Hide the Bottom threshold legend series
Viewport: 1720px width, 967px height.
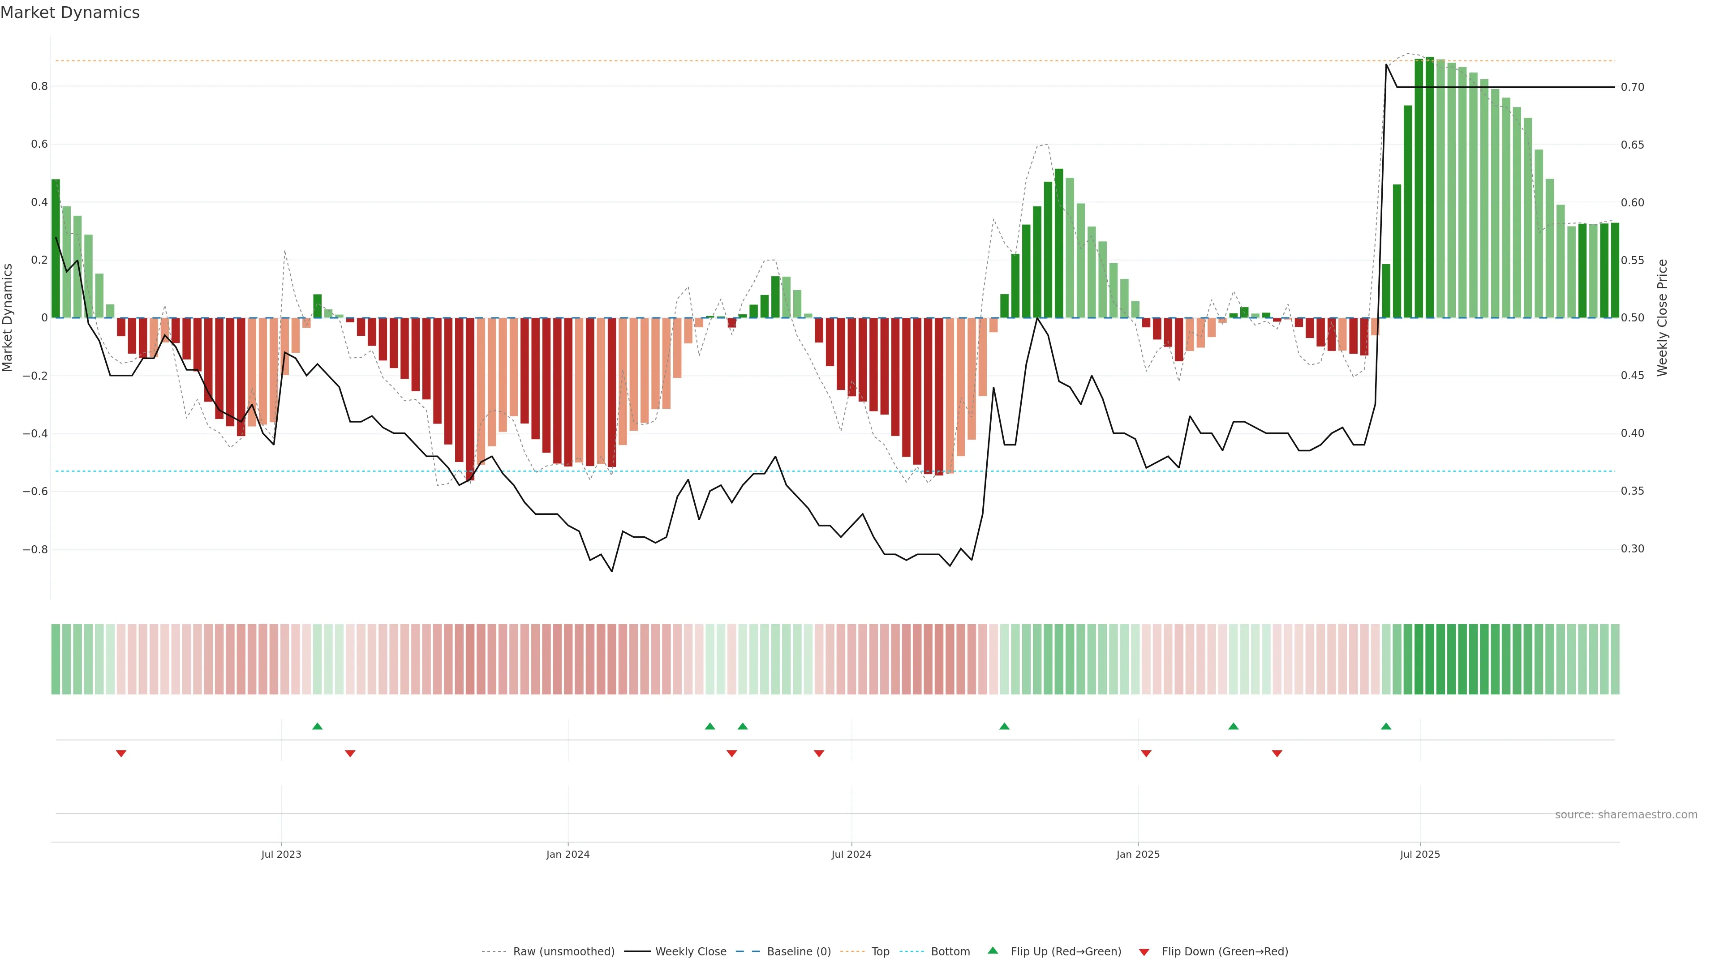(950, 952)
